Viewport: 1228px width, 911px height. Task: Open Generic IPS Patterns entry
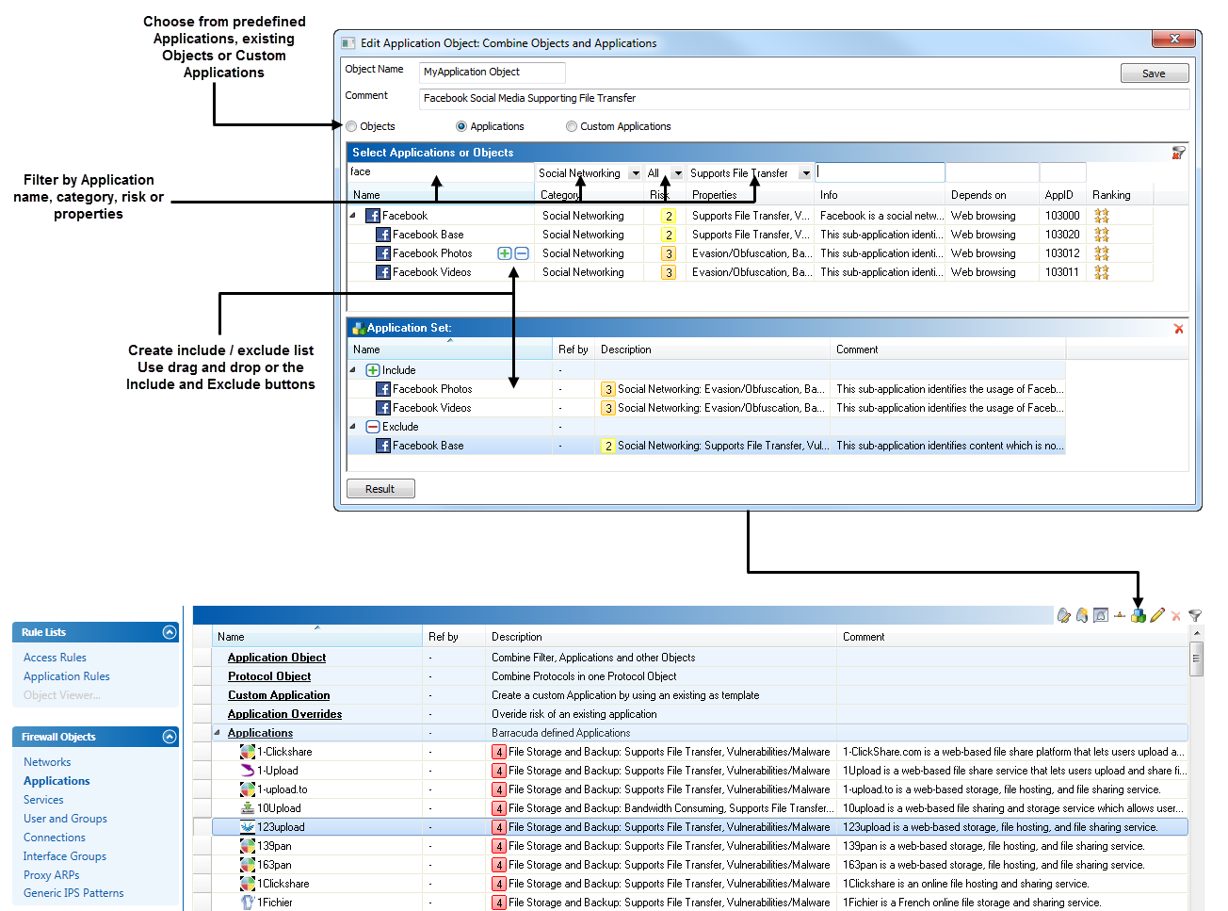[x=73, y=893]
